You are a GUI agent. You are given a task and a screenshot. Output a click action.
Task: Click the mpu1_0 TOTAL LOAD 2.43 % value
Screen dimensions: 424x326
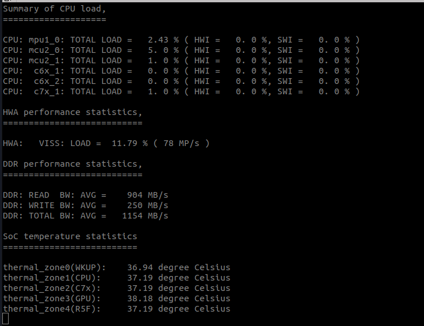click(x=163, y=40)
